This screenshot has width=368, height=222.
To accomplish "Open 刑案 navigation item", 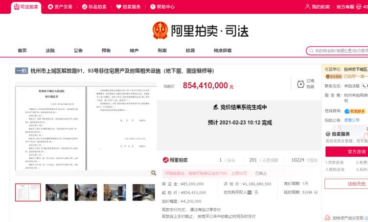I will tap(162, 51).
